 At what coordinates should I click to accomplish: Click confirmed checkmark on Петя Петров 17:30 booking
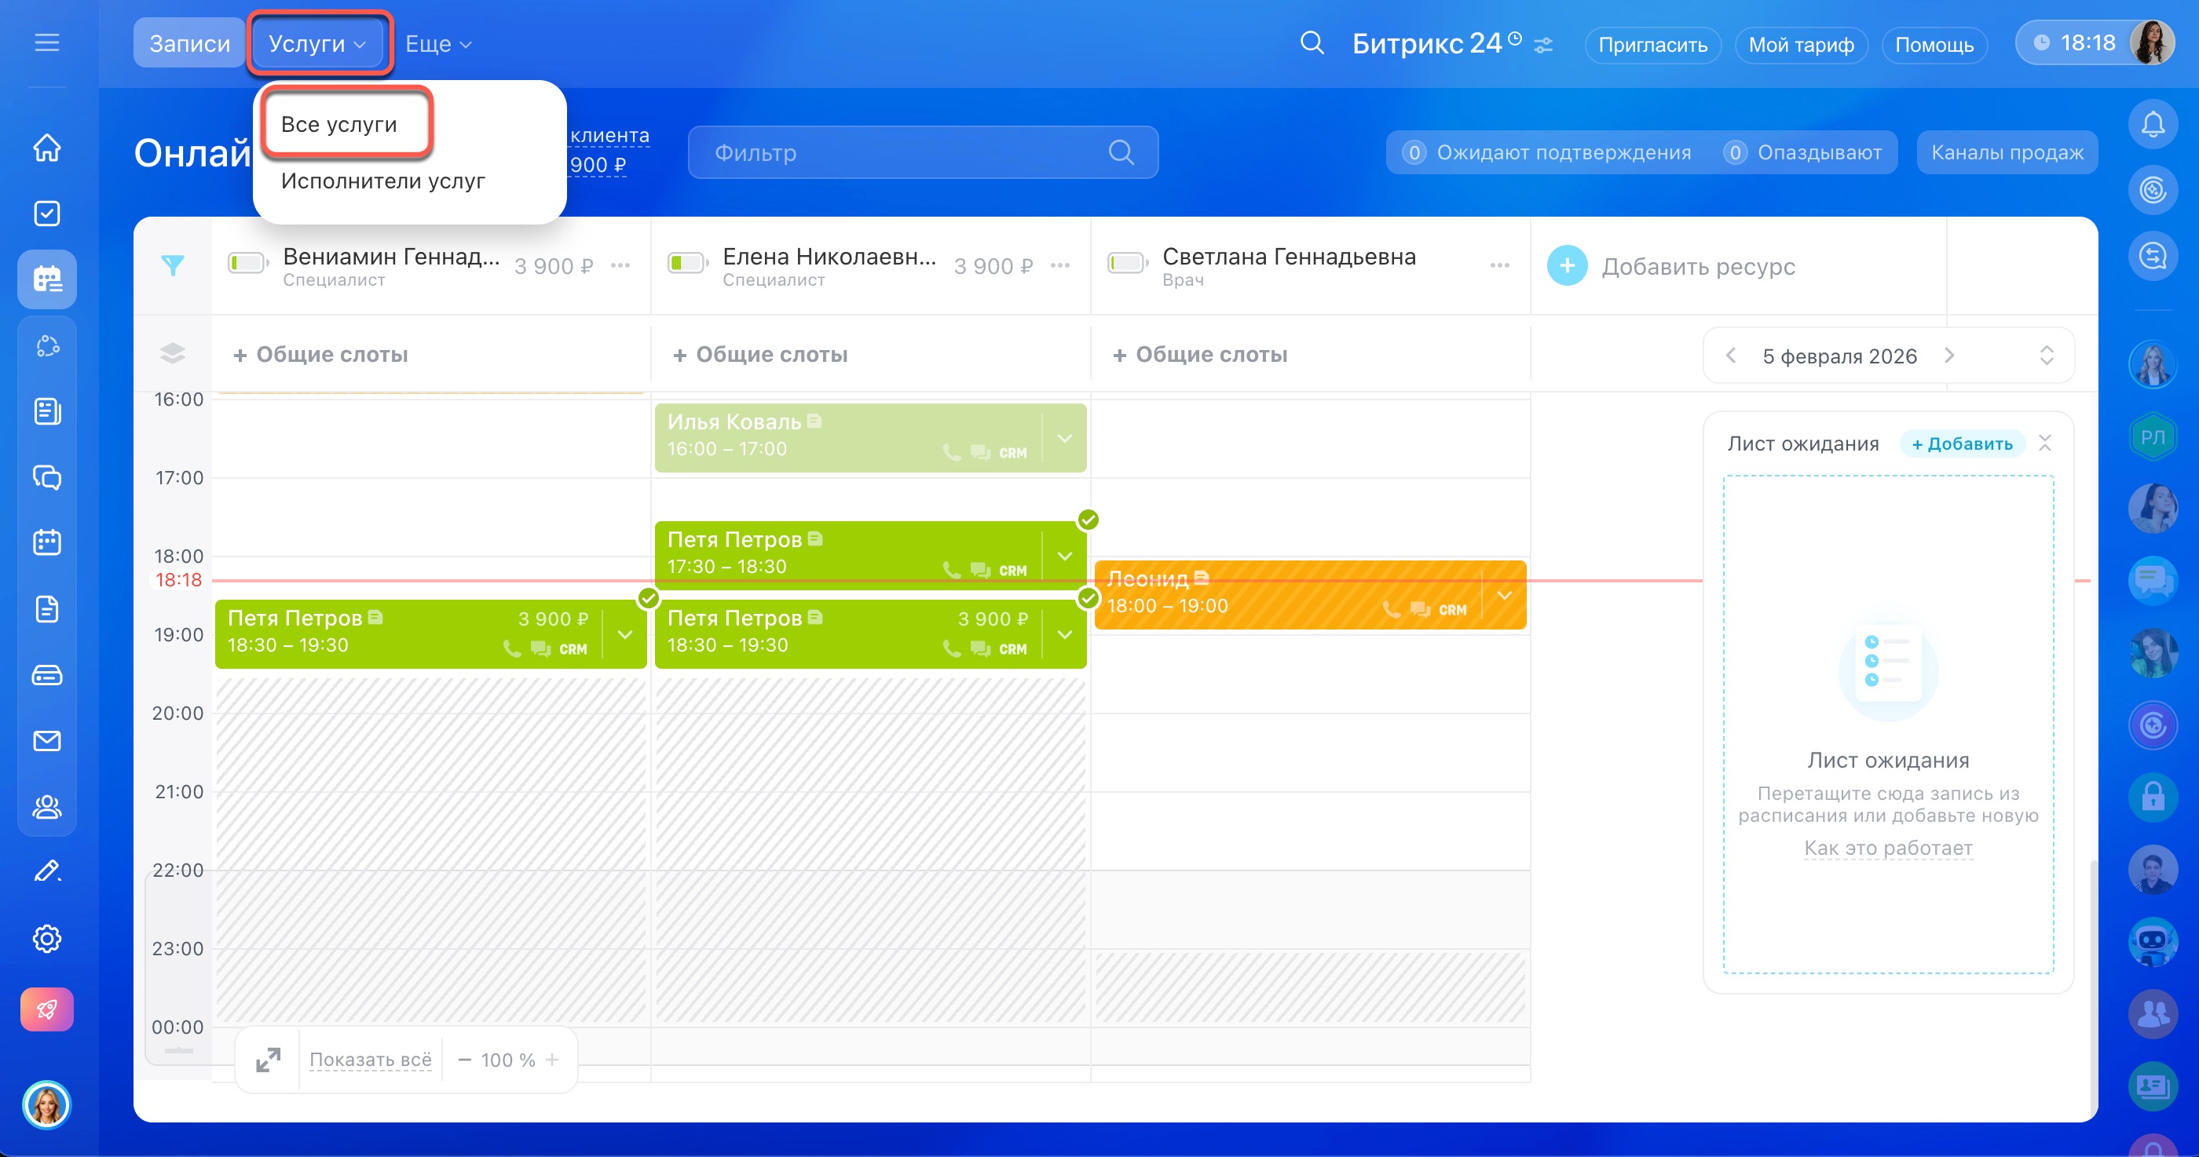pos(1088,520)
